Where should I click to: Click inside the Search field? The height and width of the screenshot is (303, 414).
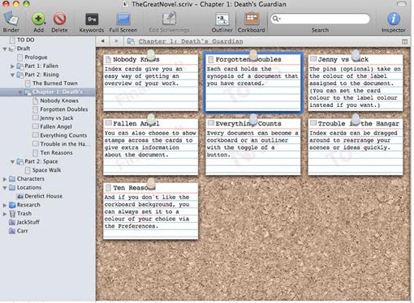pos(320,19)
